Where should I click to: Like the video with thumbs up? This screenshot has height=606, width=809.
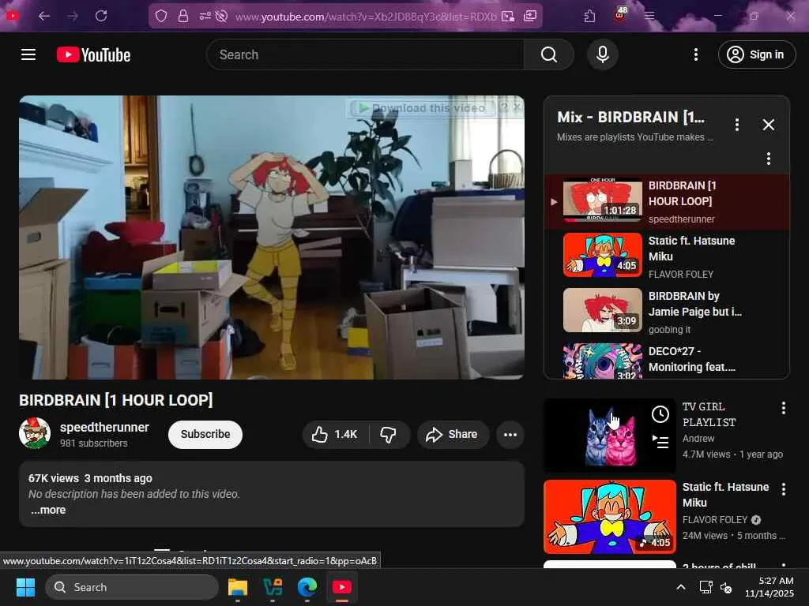[x=335, y=435]
